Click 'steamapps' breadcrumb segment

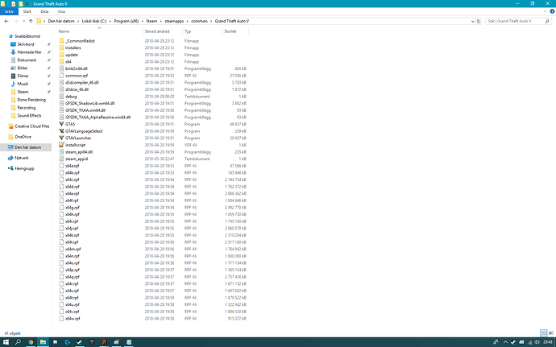tap(174, 21)
